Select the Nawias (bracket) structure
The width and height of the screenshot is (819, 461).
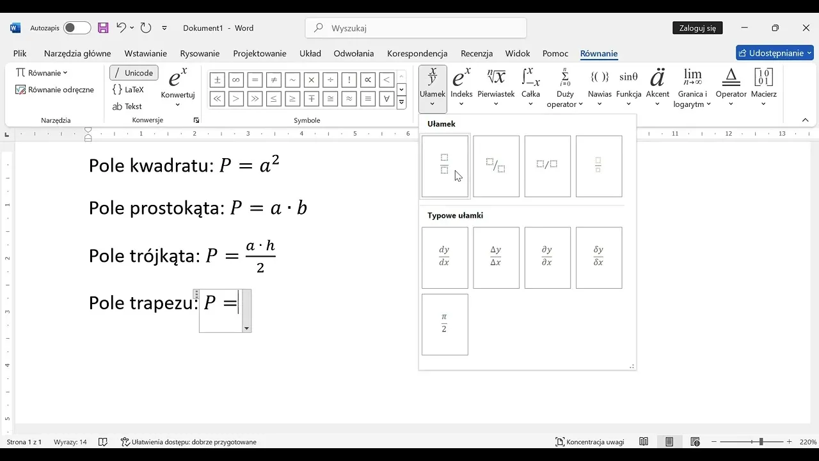pyautogui.click(x=599, y=88)
